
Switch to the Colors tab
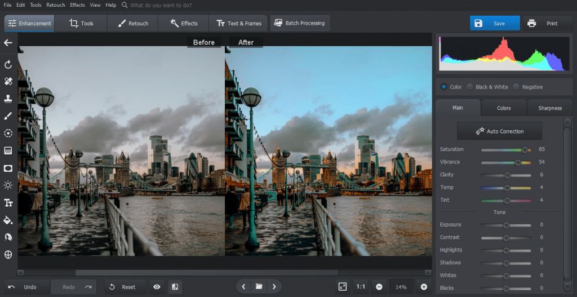504,108
